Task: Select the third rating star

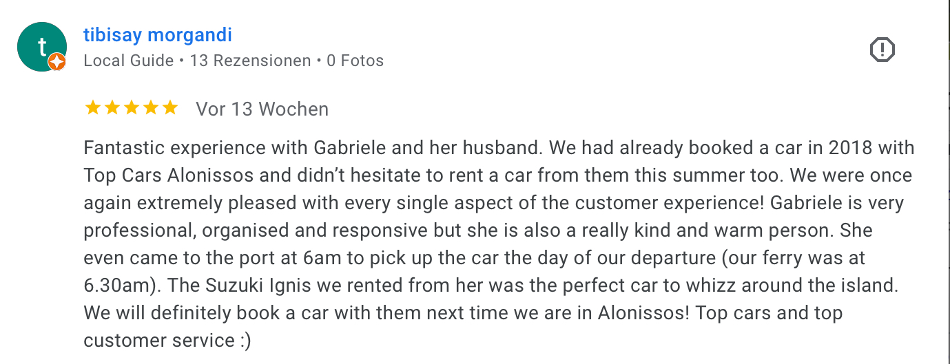Action: (x=131, y=107)
